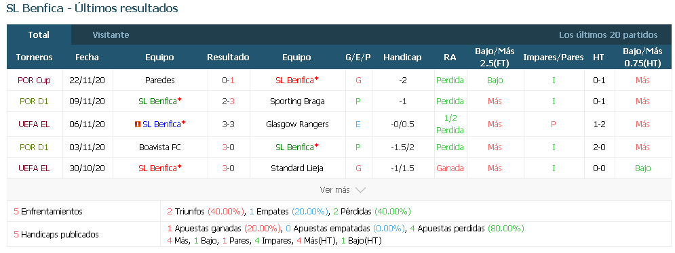Viewport: 675px width, 253px height.
Task: Open Boavista FC team link
Action: [x=159, y=147]
